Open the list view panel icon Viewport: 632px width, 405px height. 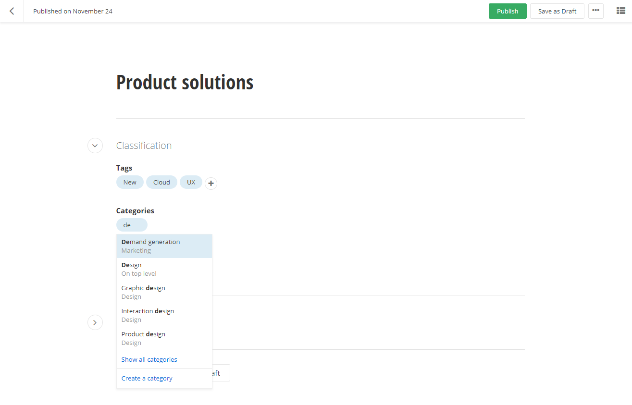(x=620, y=11)
